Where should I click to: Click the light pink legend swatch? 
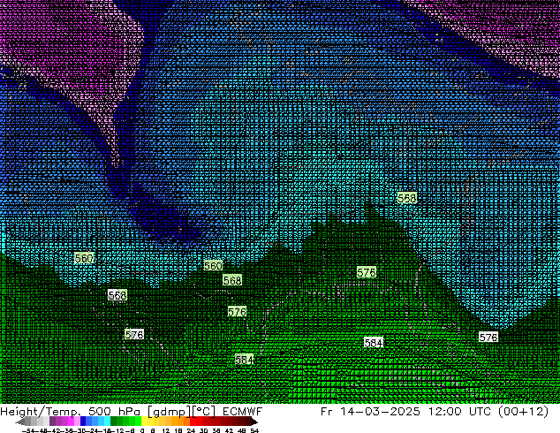tap(77, 422)
